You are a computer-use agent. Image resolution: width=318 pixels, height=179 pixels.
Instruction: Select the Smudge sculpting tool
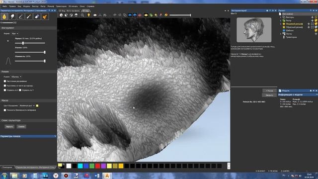12,16
